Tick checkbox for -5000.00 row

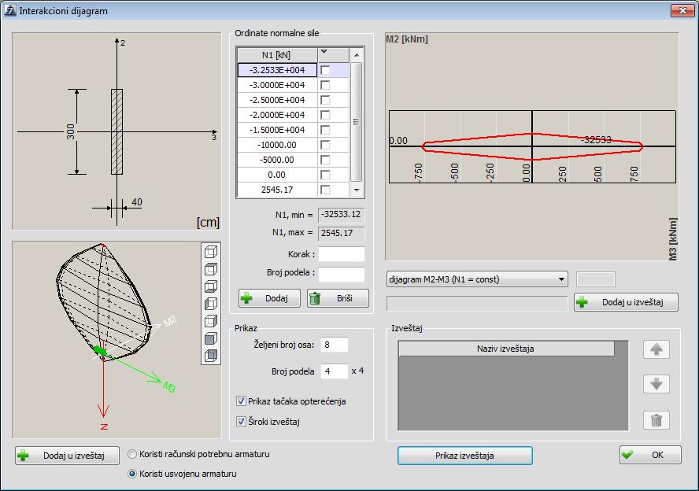pyautogui.click(x=325, y=160)
